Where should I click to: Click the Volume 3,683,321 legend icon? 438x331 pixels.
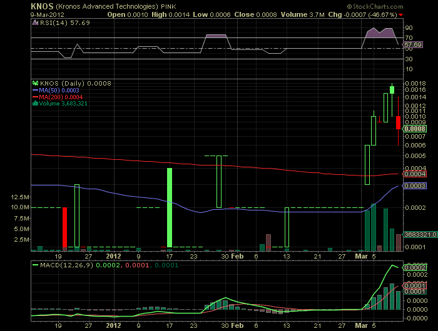tap(35, 104)
